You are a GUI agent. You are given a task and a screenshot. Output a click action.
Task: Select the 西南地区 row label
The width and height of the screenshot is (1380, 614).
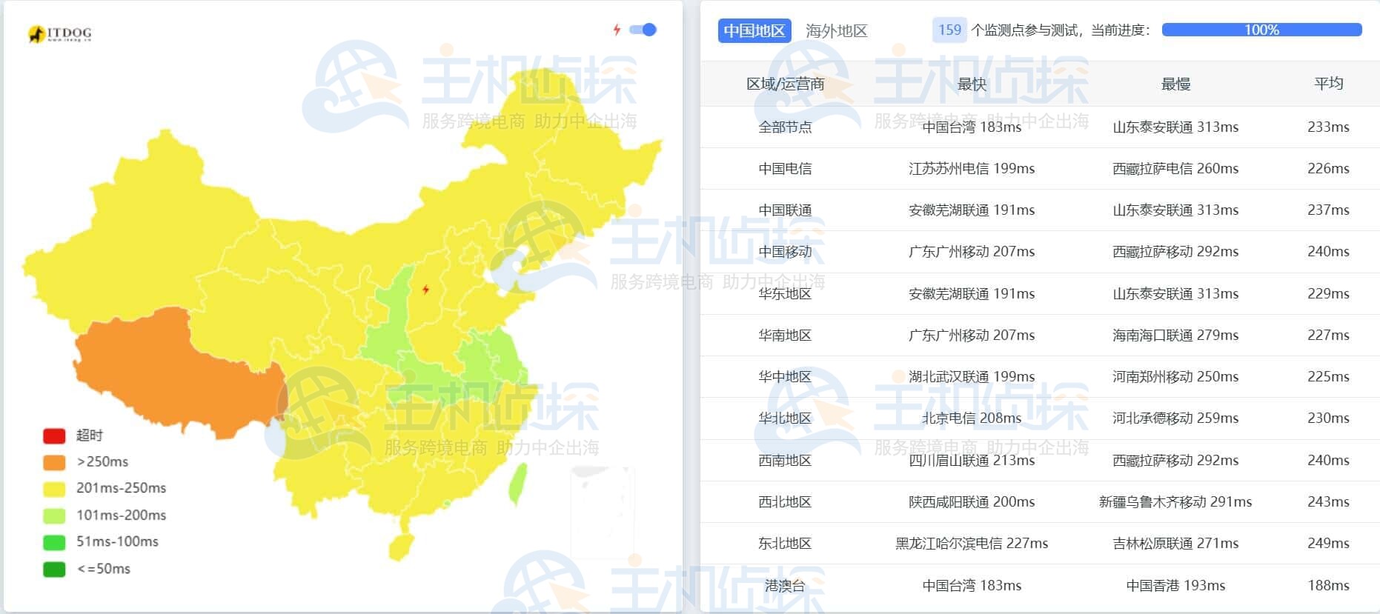tap(785, 460)
